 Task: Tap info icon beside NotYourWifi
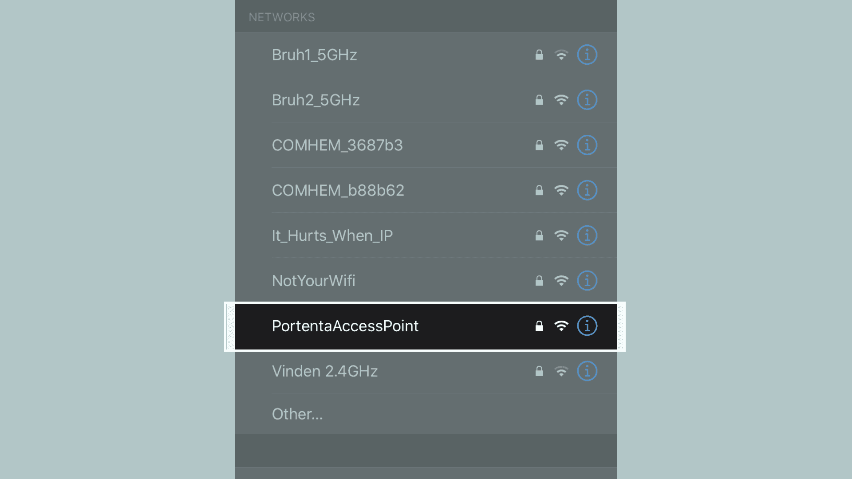point(587,281)
